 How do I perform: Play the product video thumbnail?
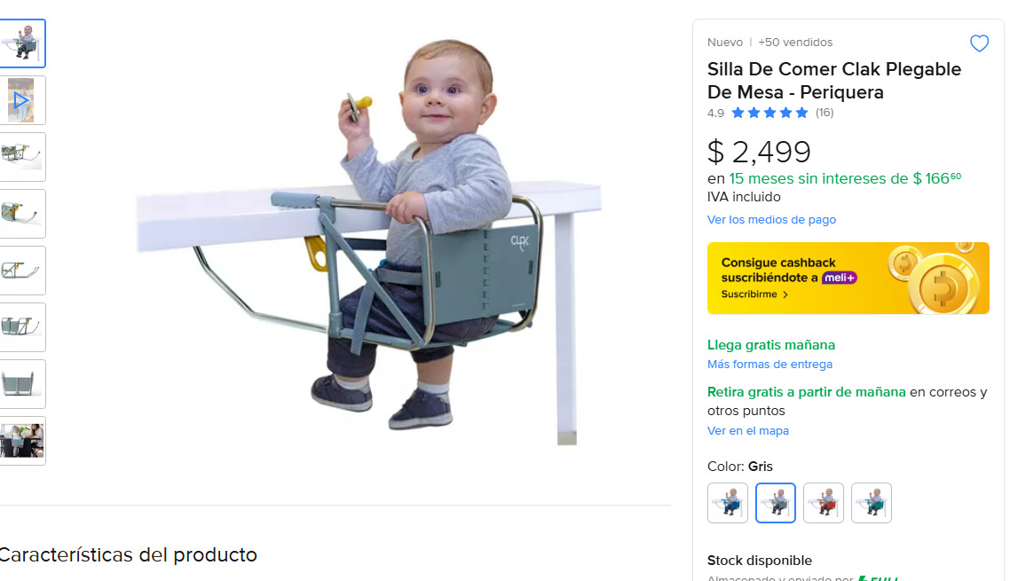22,100
